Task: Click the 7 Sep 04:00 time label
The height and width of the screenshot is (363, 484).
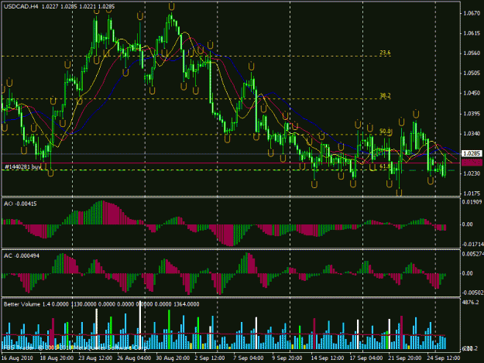Action: click(248, 358)
